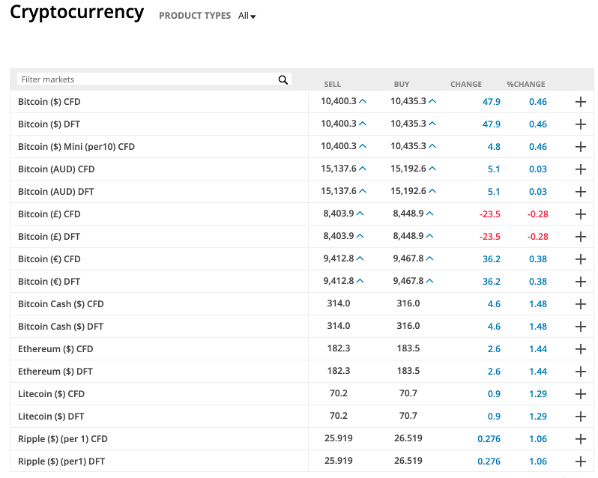Focus the Filter markets input field
Viewport: 598px width, 478px height.
tap(154, 79)
